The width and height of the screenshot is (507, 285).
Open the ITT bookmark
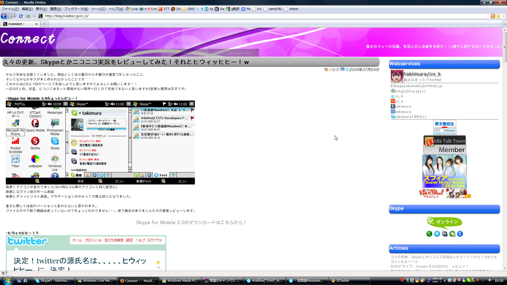[164, 9]
